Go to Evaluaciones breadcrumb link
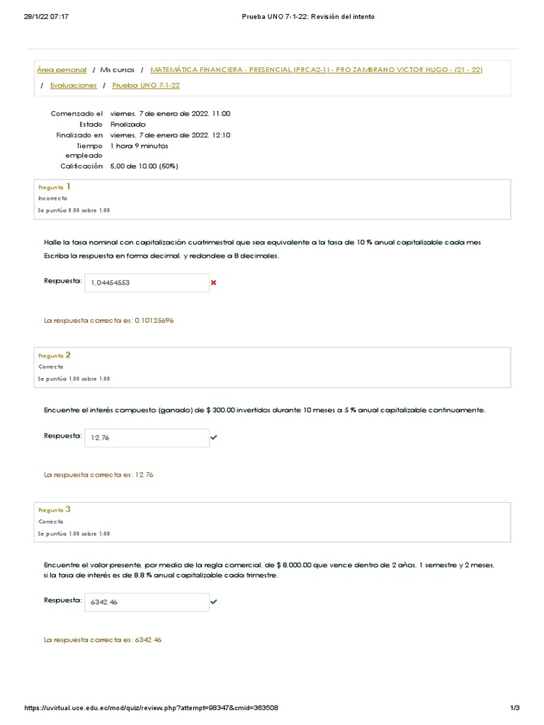 [x=74, y=85]
